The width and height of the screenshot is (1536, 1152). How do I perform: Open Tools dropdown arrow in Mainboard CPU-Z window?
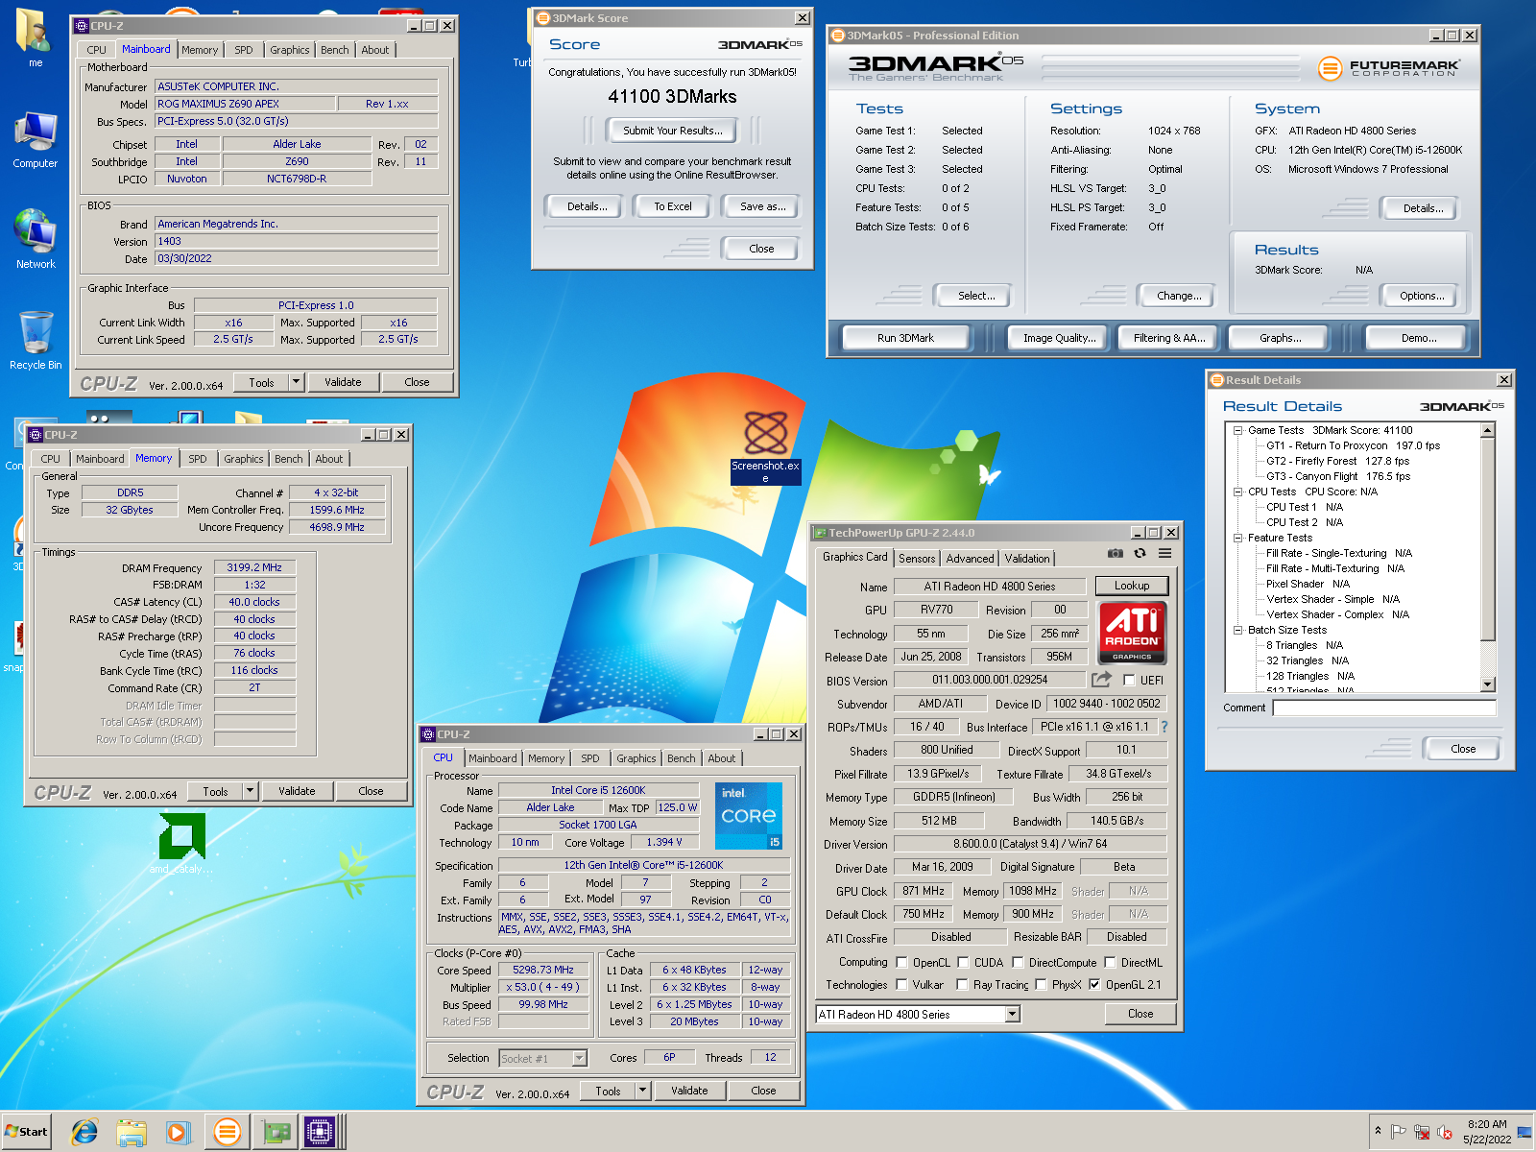(x=296, y=382)
